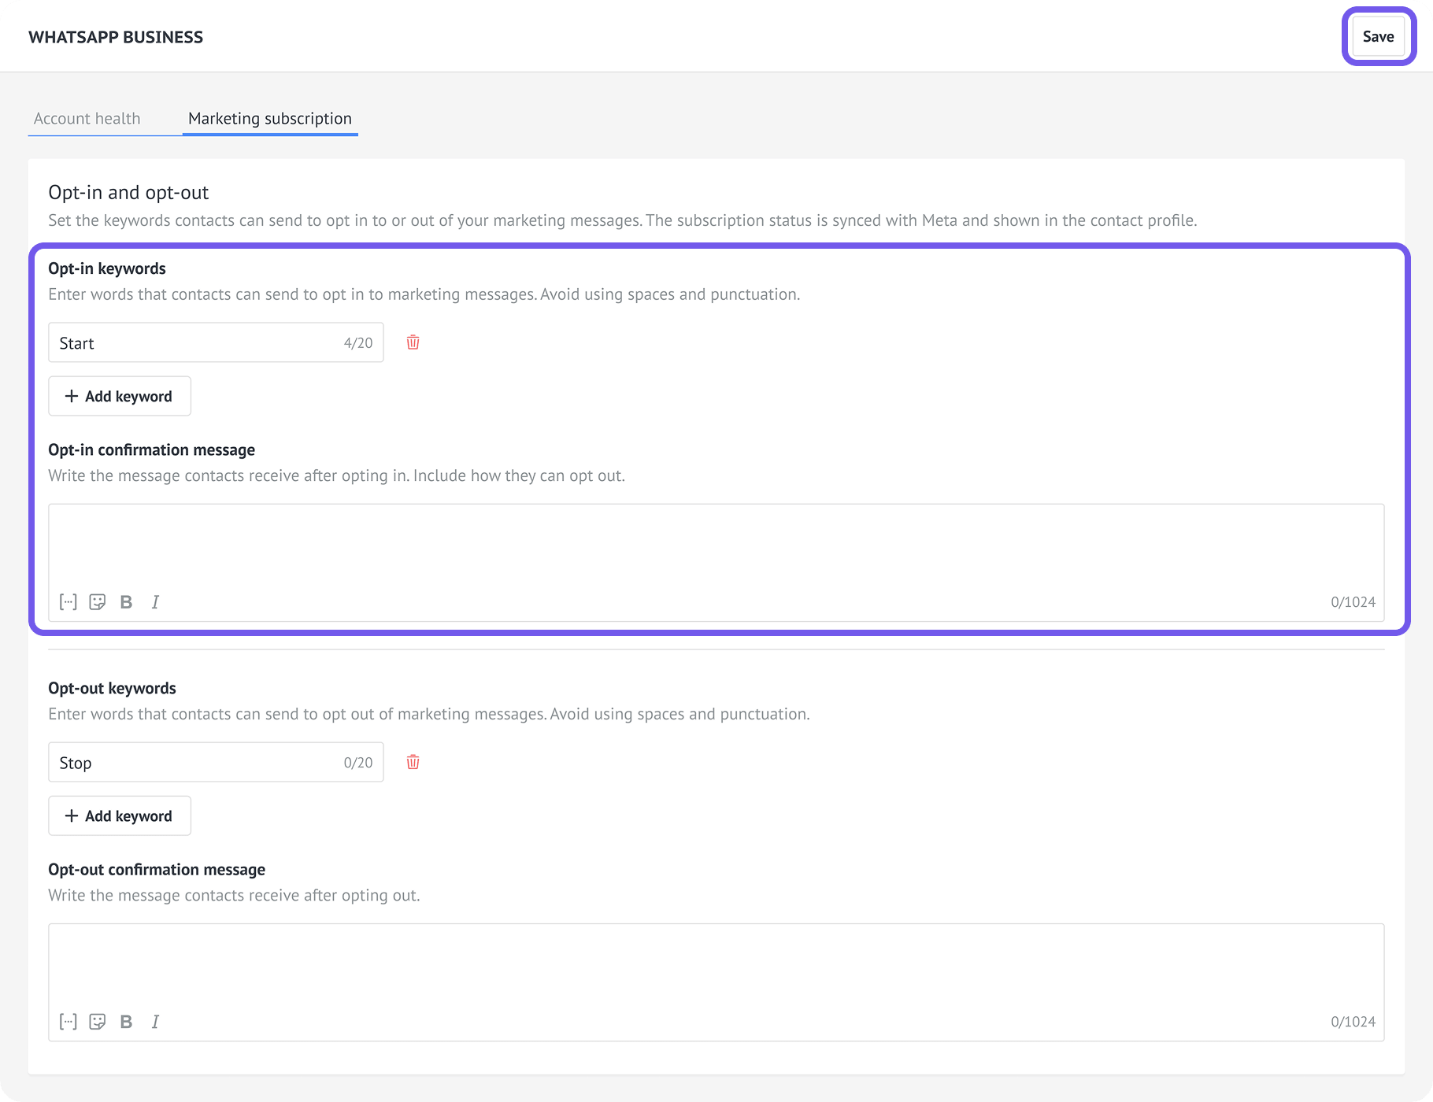Click the Opt-in keywords label
Viewport: 1433px width, 1102px height.
point(107,268)
